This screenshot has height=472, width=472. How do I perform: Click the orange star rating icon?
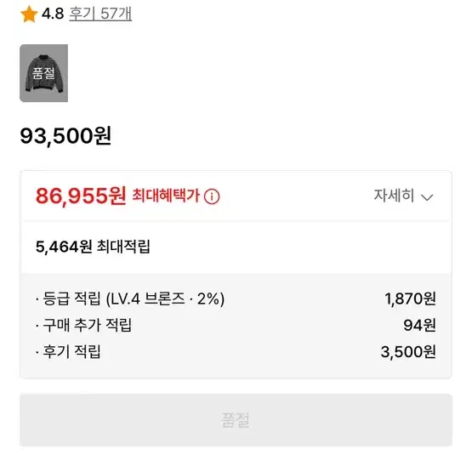[29, 14]
